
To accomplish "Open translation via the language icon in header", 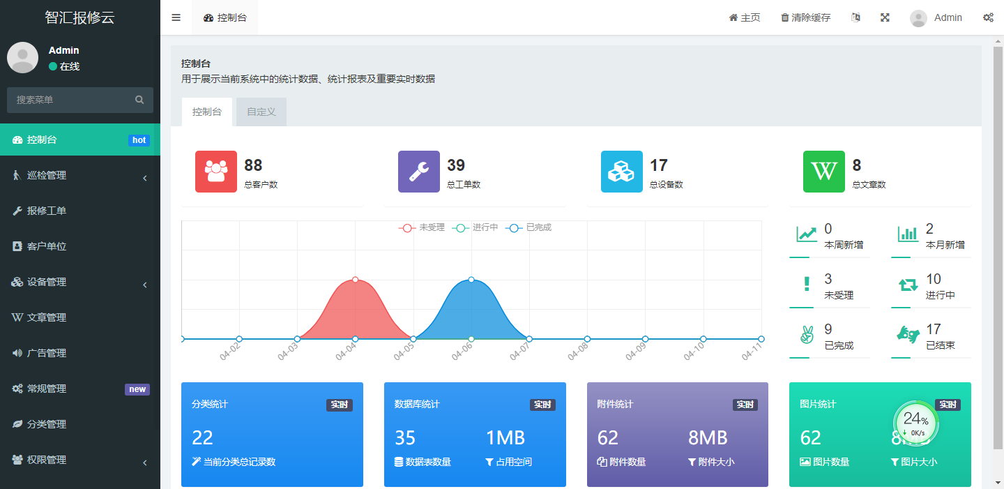I will [x=855, y=17].
